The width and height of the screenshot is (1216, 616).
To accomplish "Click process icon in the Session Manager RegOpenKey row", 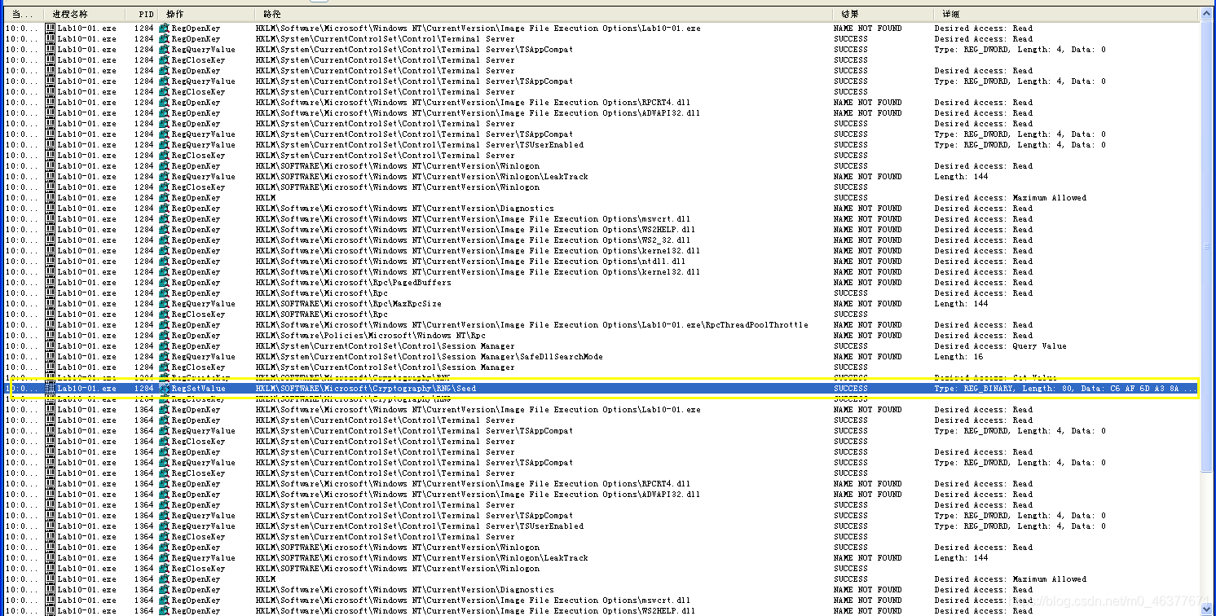I will pyautogui.click(x=51, y=346).
